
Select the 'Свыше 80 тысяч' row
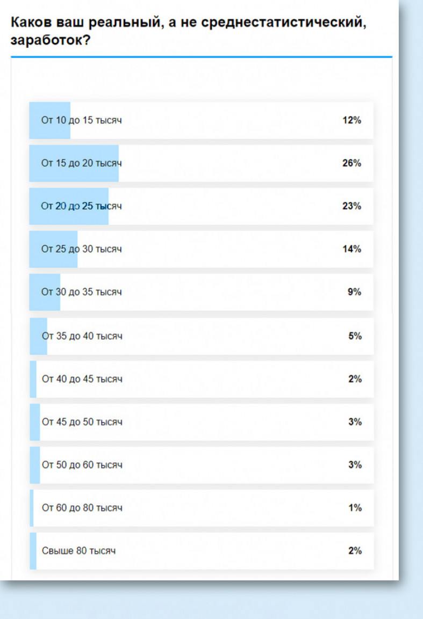(x=202, y=551)
